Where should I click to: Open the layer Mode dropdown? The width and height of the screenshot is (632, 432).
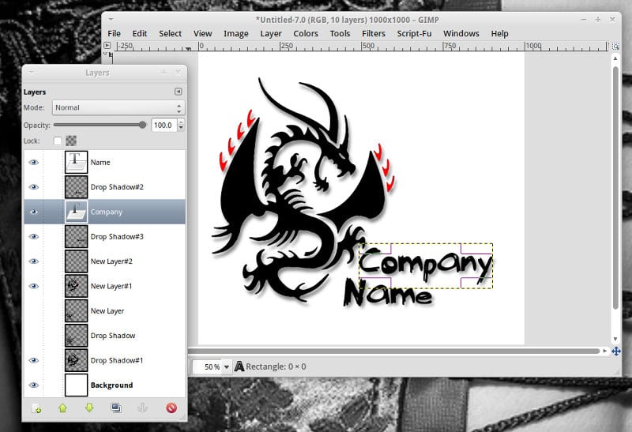(118, 107)
